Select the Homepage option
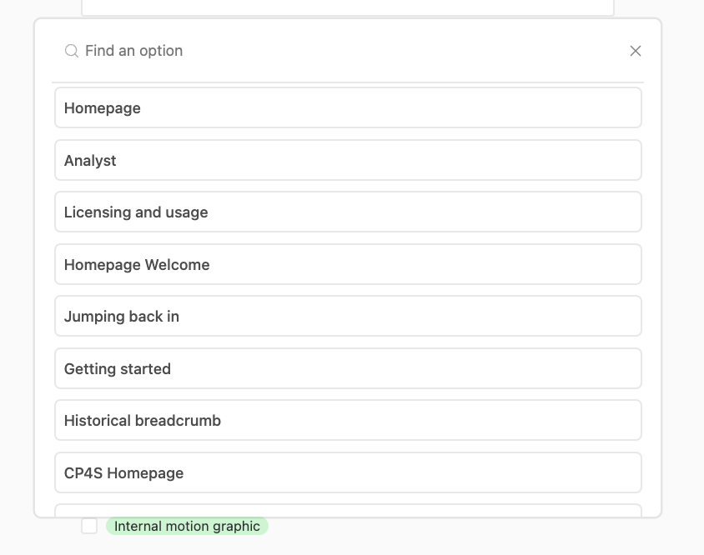This screenshot has height=555, width=704. [x=348, y=107]
